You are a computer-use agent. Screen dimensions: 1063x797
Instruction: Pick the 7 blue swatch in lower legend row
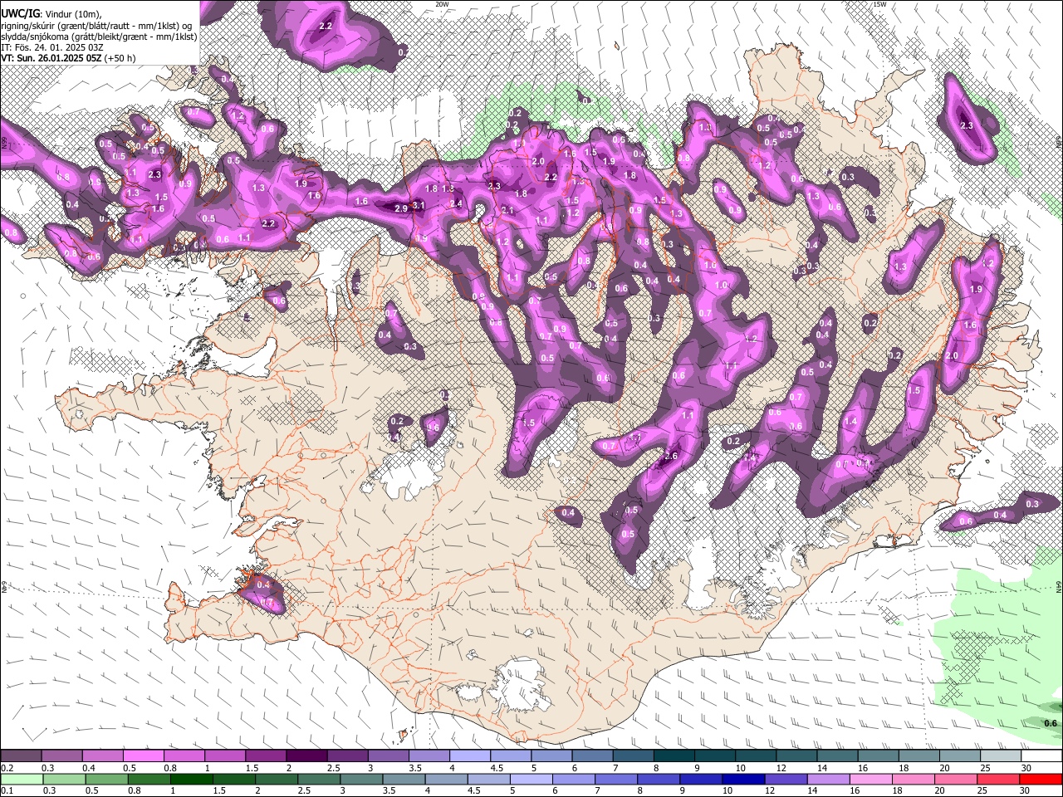pos(616,780)
